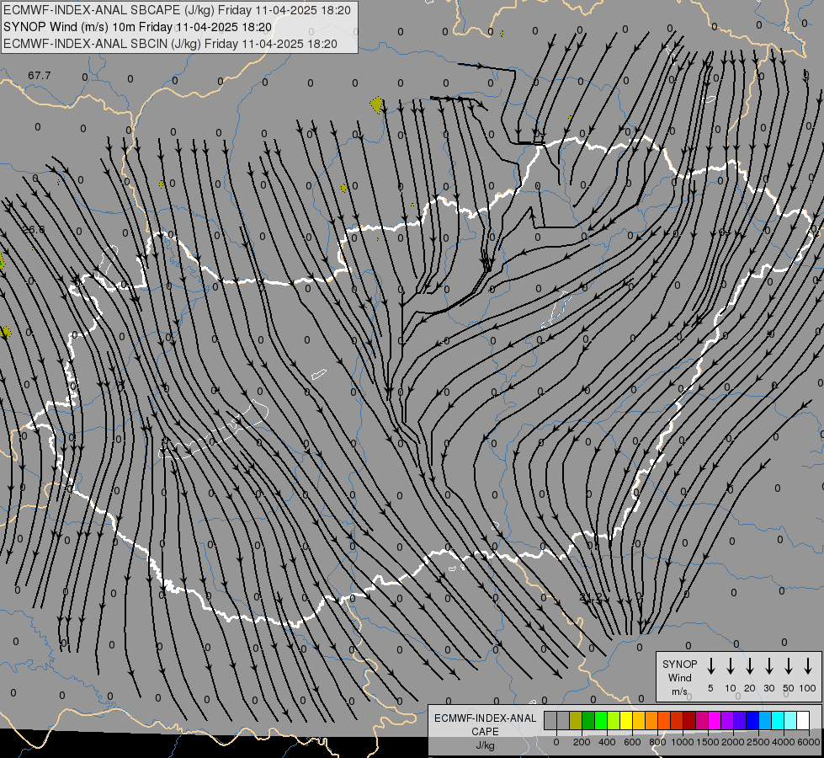Click the 600 tick label on CAPE colorbar

click(632, 742)
